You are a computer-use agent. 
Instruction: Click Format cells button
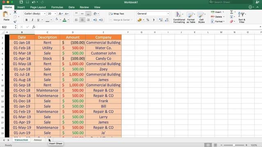[x=217, y=22]
